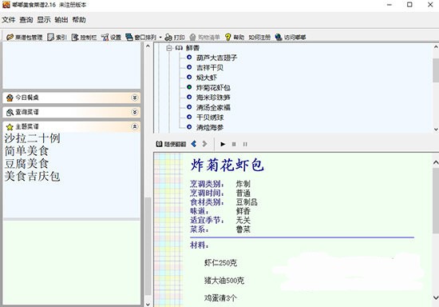The width and height of the screenshot is (439, 307).
Task: Click the recipe tree scrollbar down arrow
Action: [436, 130]
